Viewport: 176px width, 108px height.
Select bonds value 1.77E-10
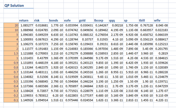(x=56, y=25)
